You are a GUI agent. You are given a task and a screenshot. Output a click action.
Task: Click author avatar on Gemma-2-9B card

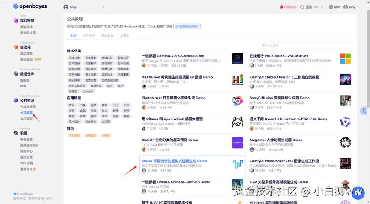pyautogui.click(x=144, y=65)
